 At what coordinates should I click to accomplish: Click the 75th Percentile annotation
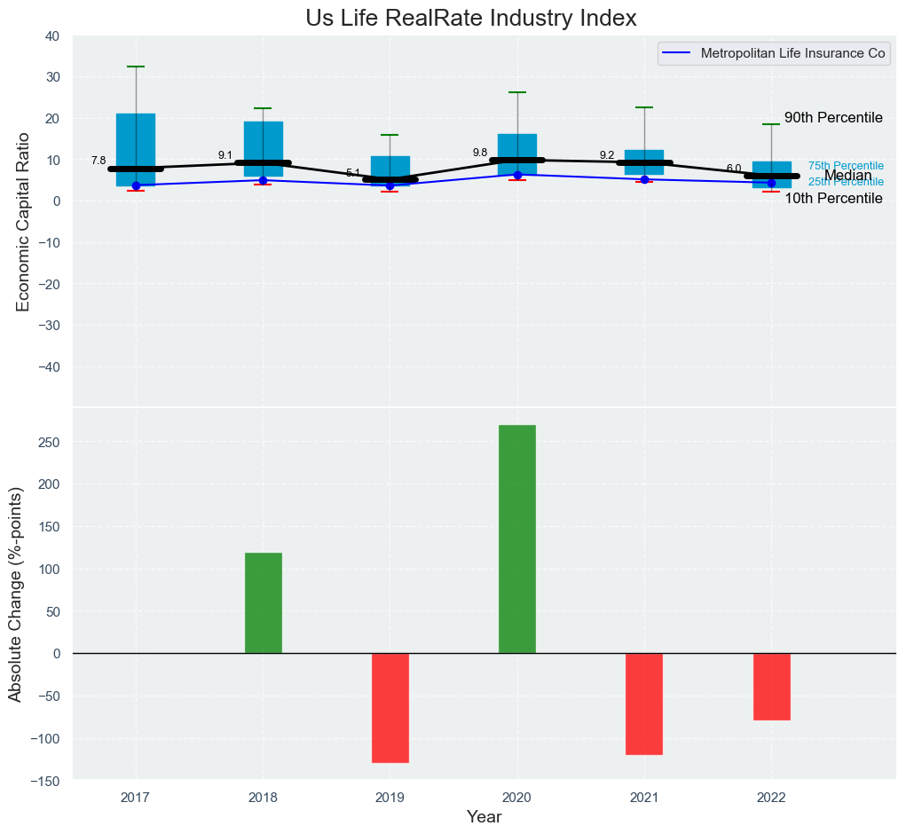(x=845, y=166)
